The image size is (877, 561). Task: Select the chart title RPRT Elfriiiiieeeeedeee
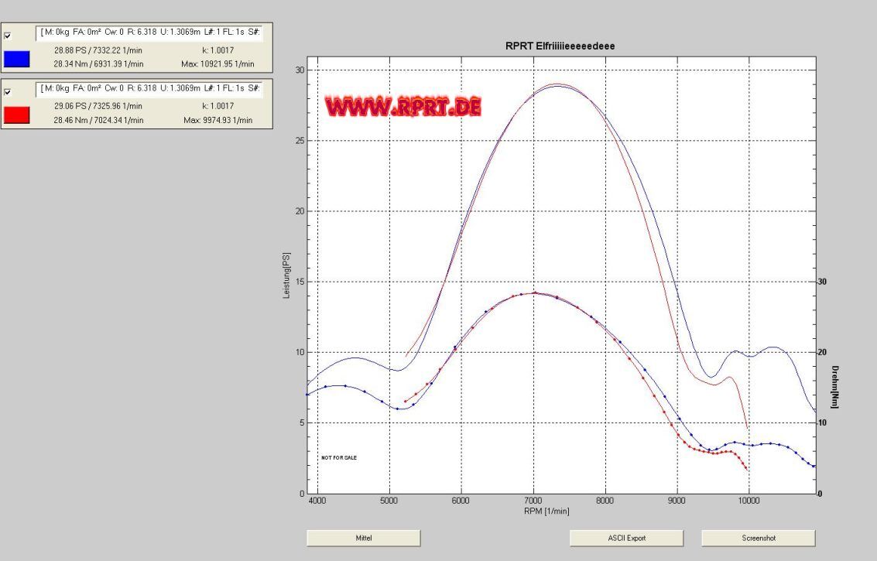coord(560,46)
